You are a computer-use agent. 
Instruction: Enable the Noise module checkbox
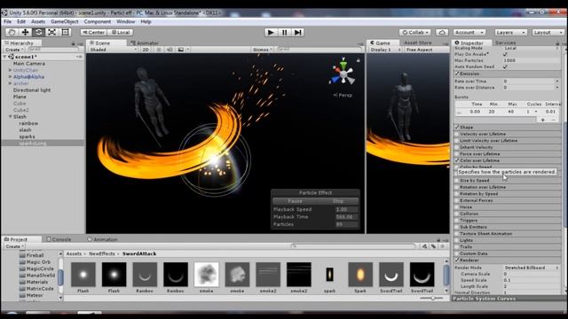point(457,207)
